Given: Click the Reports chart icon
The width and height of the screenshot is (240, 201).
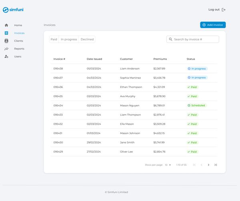Looking at the screenshot, I should (x=6, y=49).
